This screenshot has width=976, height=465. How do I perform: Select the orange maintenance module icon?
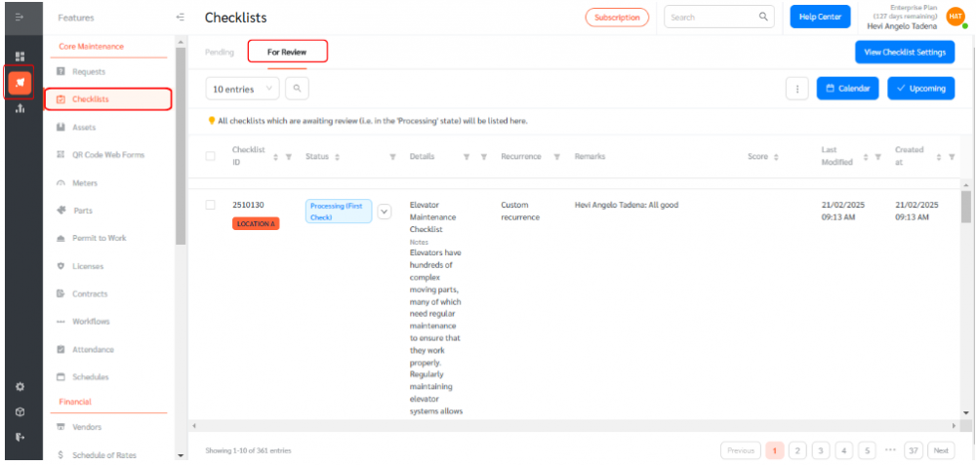point(20,83)
